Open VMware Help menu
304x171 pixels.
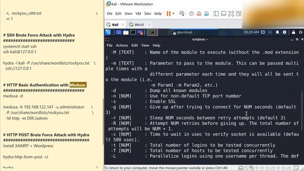click(x=158, y=14)
